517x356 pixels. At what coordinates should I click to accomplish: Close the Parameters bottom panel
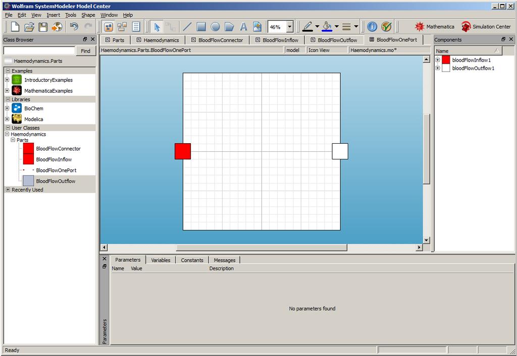105,259
